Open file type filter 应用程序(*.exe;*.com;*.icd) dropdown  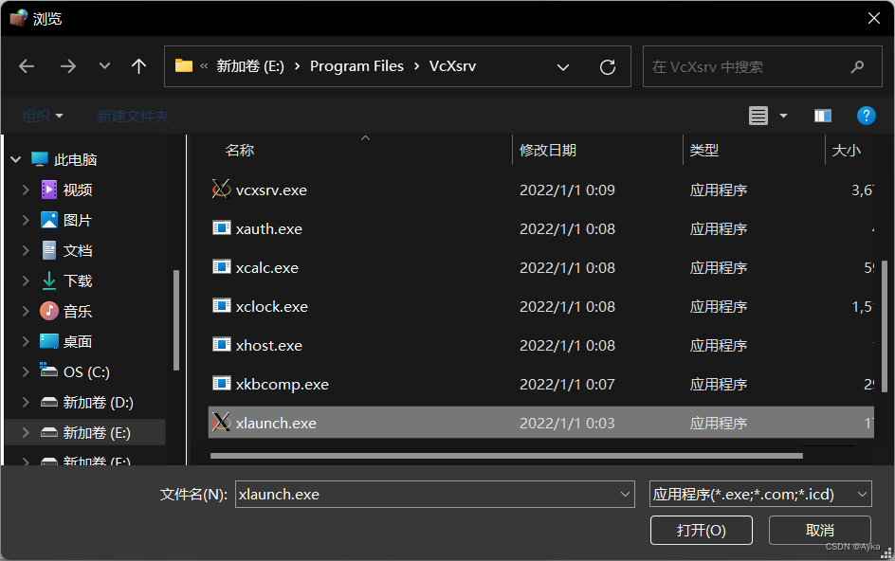[x=760, y=495]
